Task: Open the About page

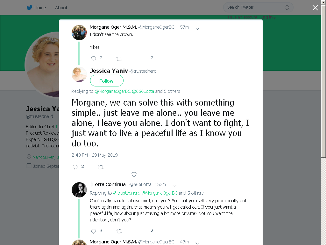Action: click(61, 8)
